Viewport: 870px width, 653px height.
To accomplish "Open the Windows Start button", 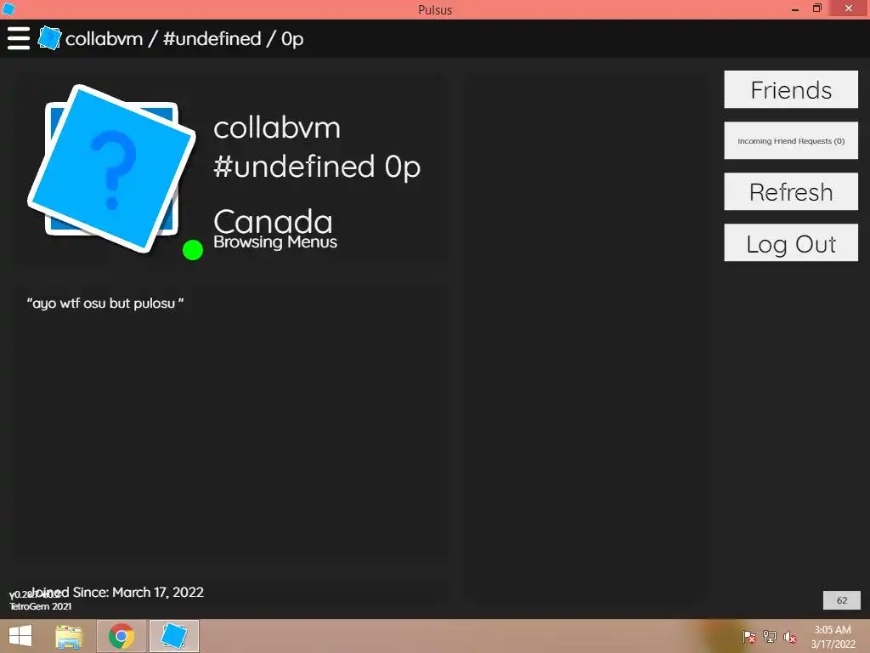I will coord(20,636).
